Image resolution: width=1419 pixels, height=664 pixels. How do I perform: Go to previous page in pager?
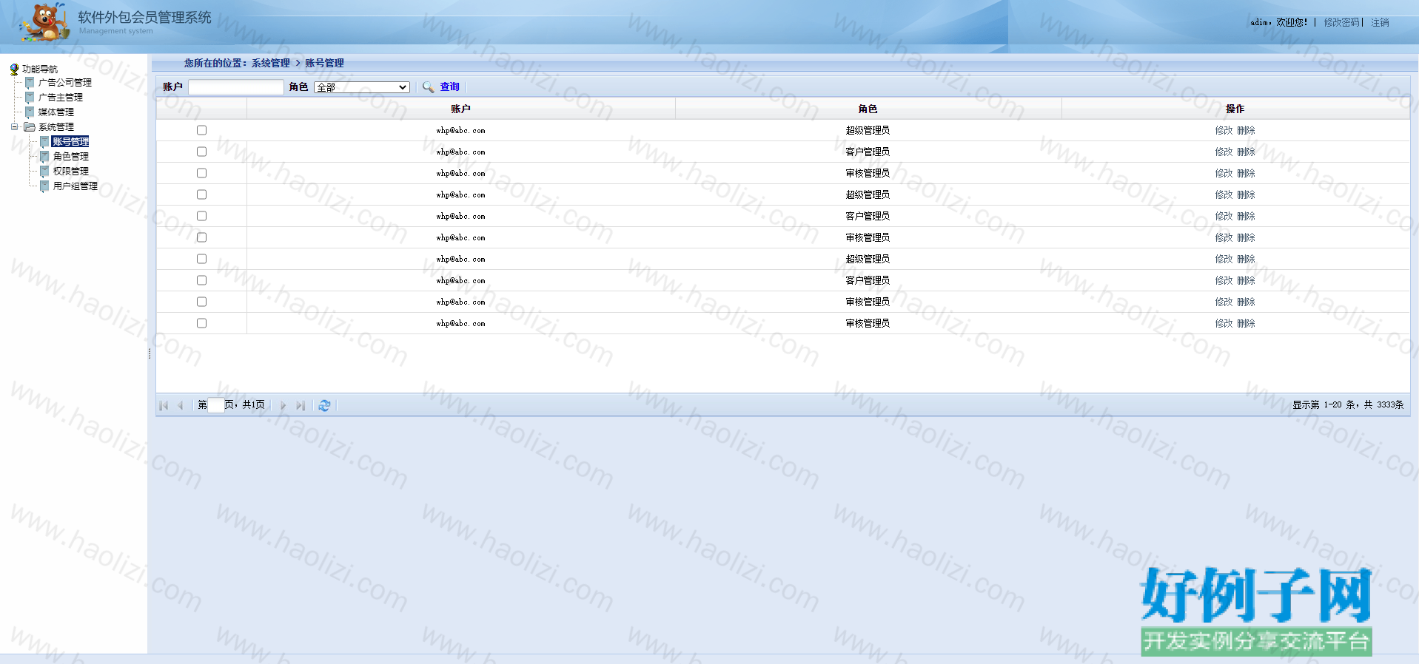[x=180, y=405]
